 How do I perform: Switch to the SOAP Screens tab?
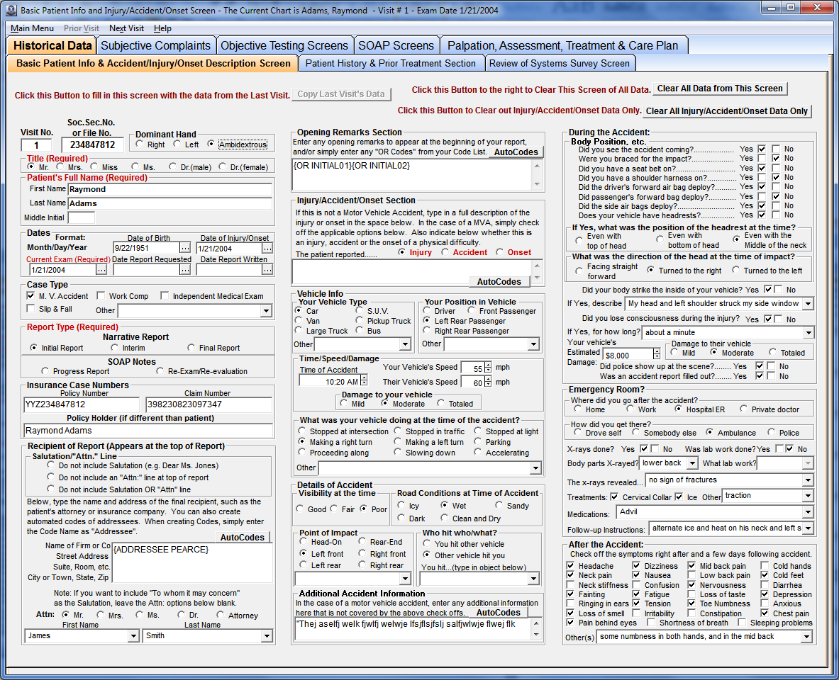396,45
